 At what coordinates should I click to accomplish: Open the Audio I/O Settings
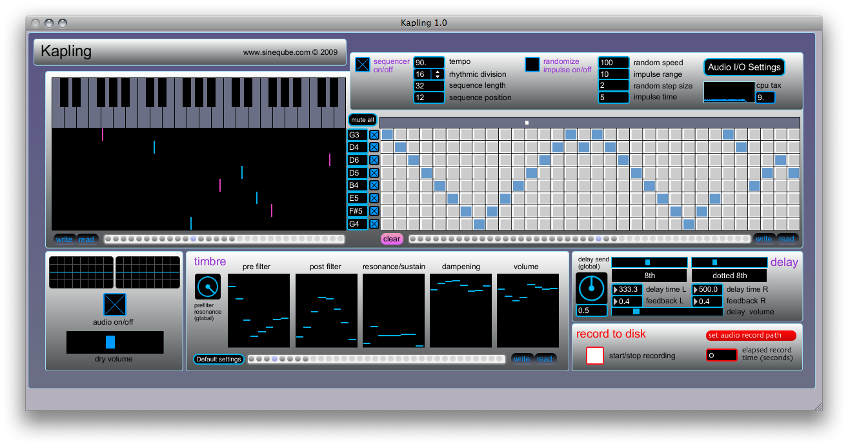(744, 67)
